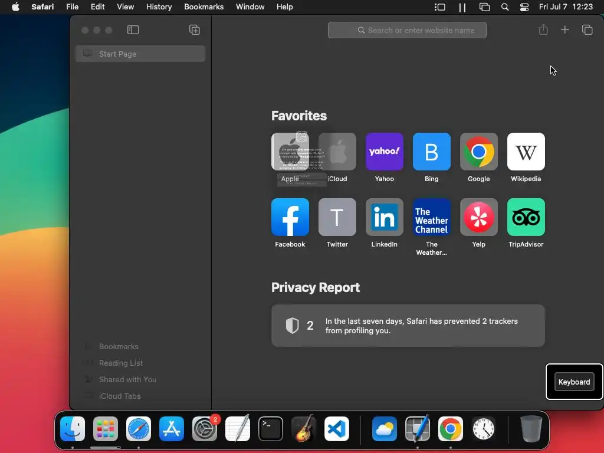Image resolution: width=604 pixels, height=453 pixels.
Task: Open the Bookmarks menu
Action: click(x=203, y=7)
